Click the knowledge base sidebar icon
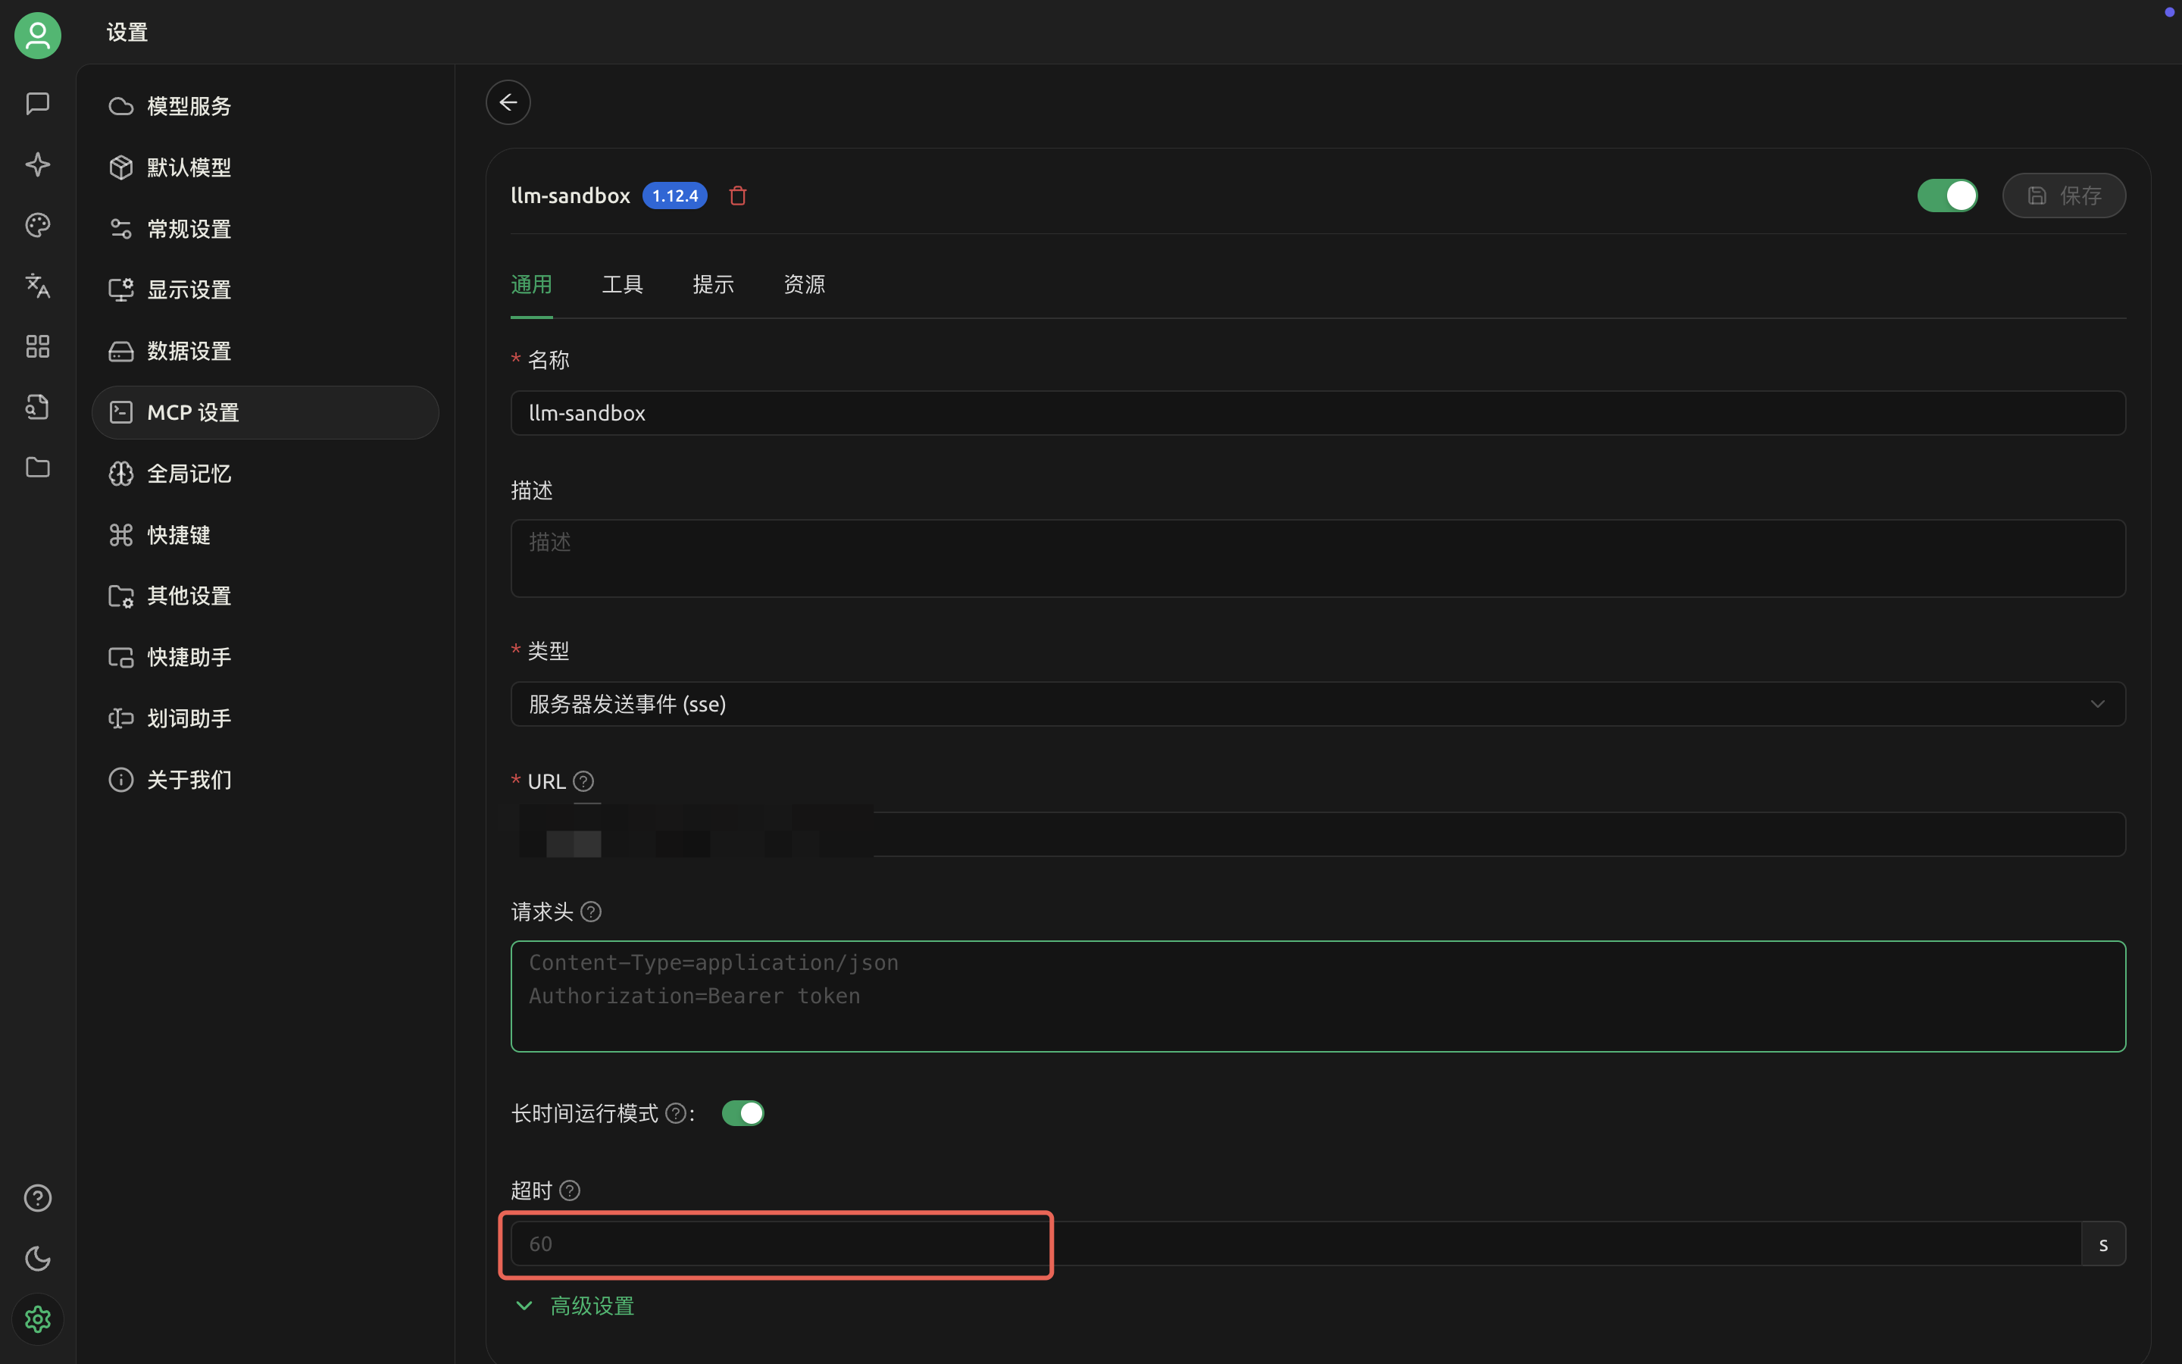 [x=37, y=407]
